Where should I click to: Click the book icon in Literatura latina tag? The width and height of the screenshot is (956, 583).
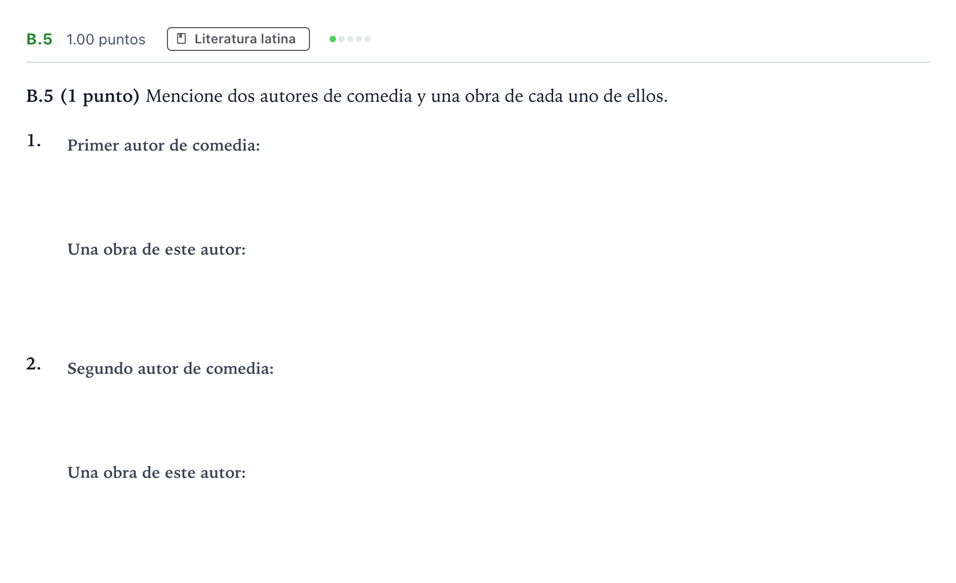182,39
